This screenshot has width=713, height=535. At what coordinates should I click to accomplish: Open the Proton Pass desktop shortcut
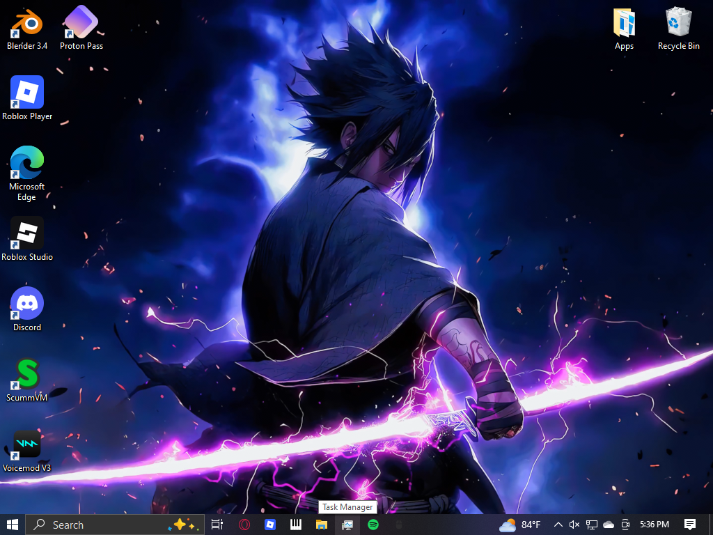click(x=81, y=28)
